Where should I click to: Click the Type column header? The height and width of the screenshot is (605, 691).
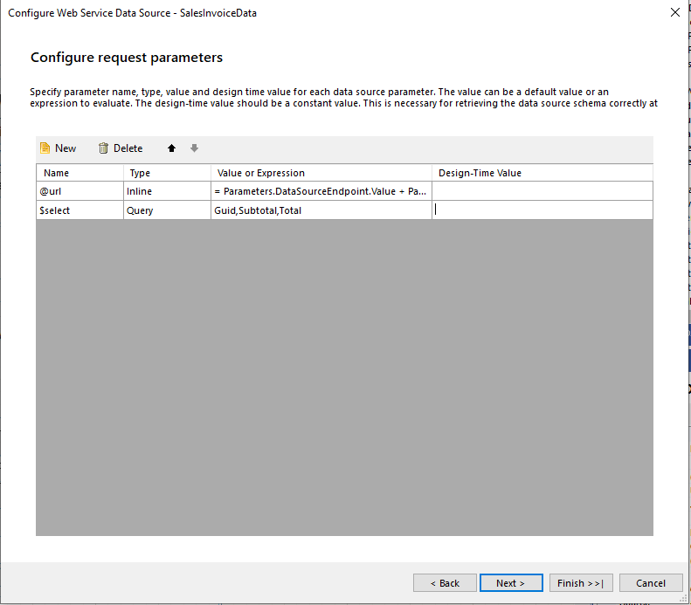(x=167, y=173)
